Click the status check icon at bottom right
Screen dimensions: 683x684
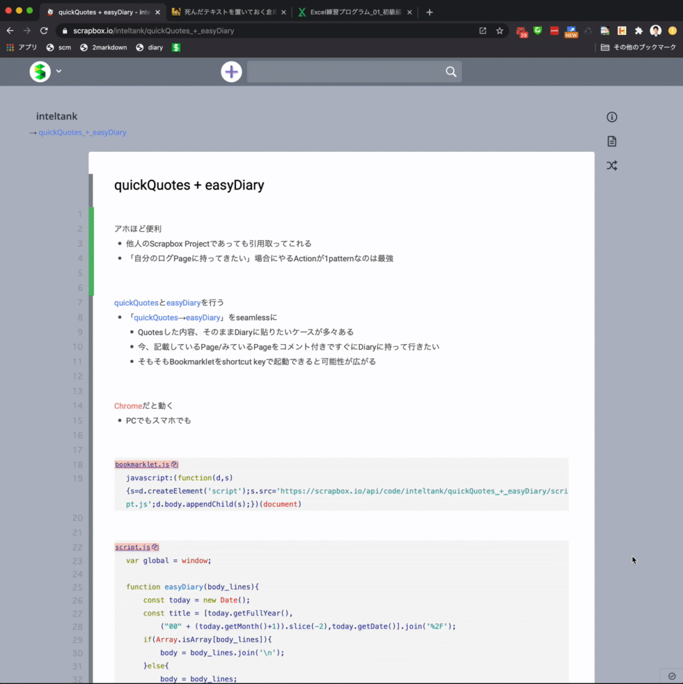click(671, 676)
